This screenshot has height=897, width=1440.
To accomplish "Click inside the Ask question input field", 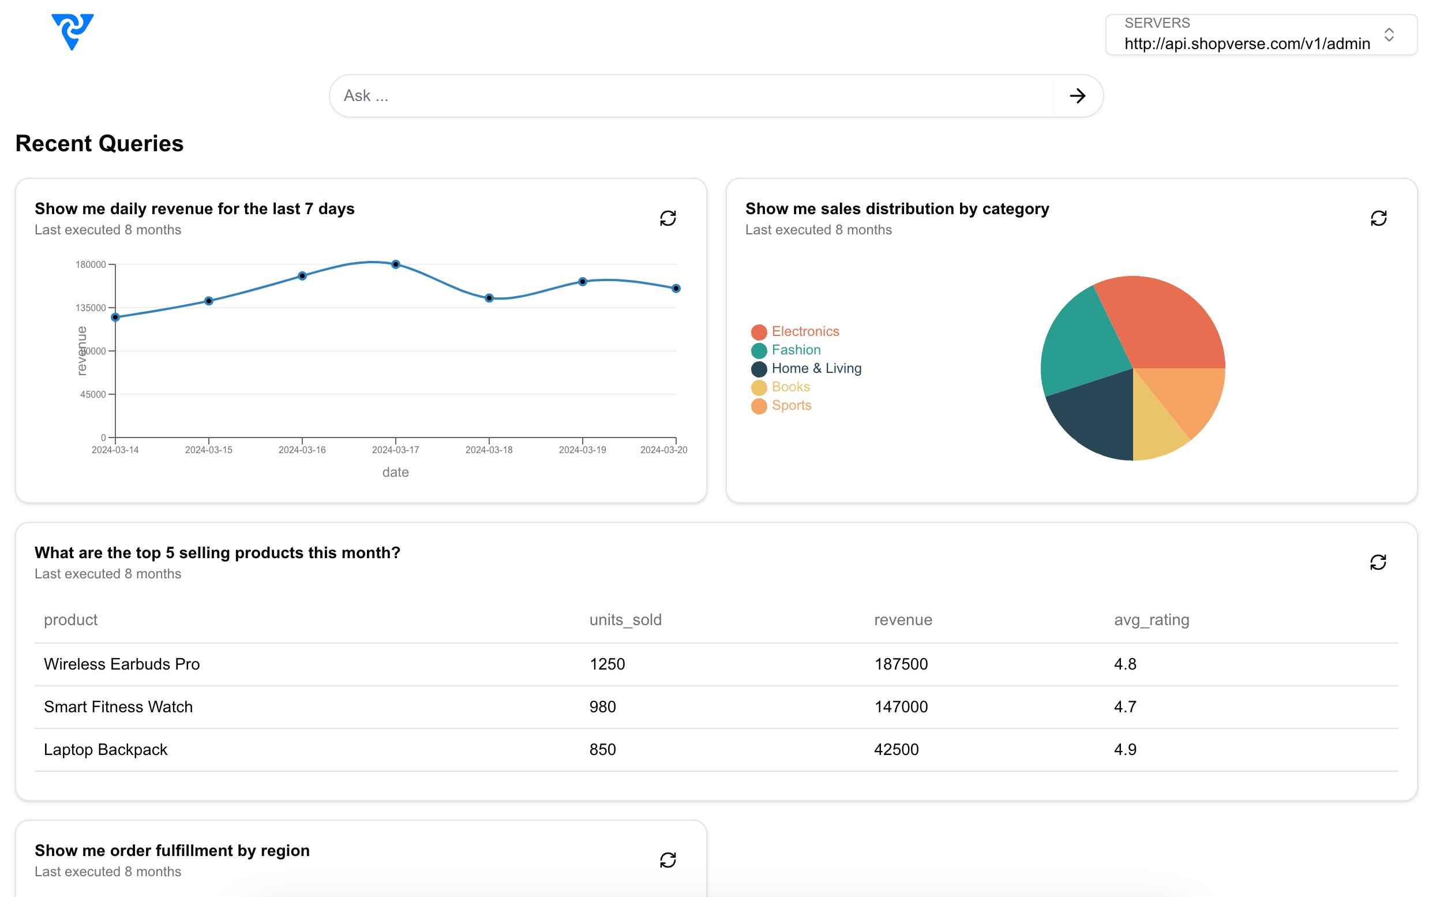I will pyautogui.click(x=652, y=95).
